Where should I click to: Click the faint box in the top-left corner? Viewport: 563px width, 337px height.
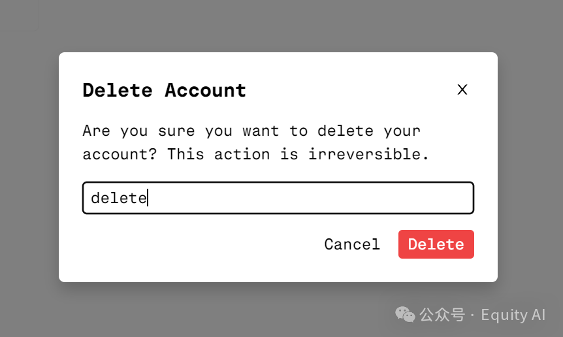(x=18, y=14)
